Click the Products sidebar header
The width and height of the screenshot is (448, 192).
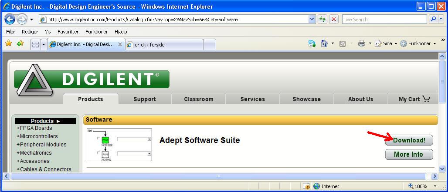pyautogui.click(x=45, y=121)
